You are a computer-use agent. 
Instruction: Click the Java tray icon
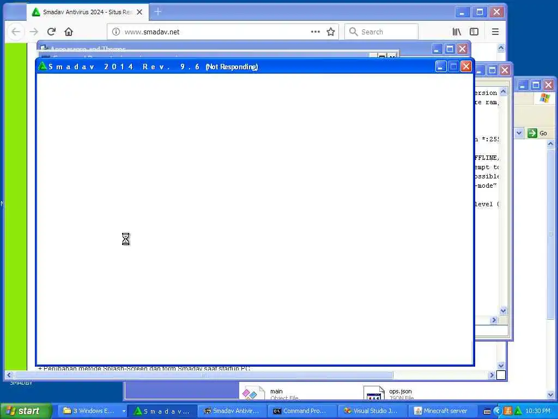point(508,411)
